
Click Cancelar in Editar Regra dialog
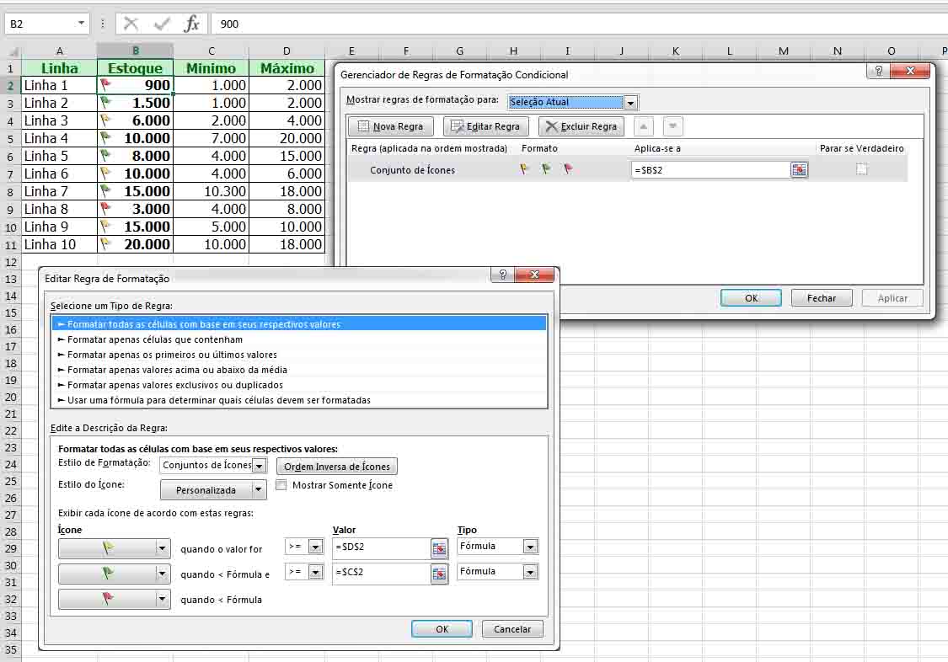[512, 629]
